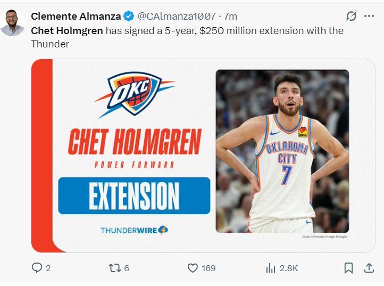384x286 pixels.
Task: Open the 7m timestamp permalink
Action: 230,17
